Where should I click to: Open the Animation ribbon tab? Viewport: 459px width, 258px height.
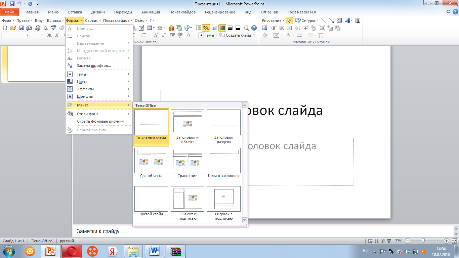coord(151,12)
